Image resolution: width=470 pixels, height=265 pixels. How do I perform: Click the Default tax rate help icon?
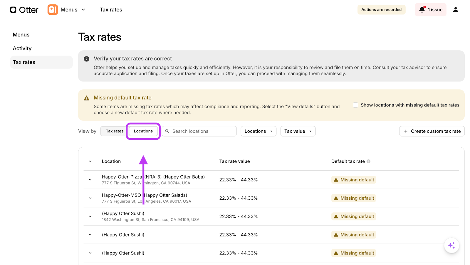368,161
